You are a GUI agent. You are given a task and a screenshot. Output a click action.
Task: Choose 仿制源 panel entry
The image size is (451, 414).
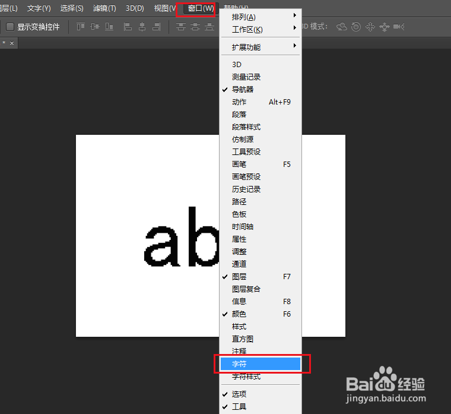point(261,140)
